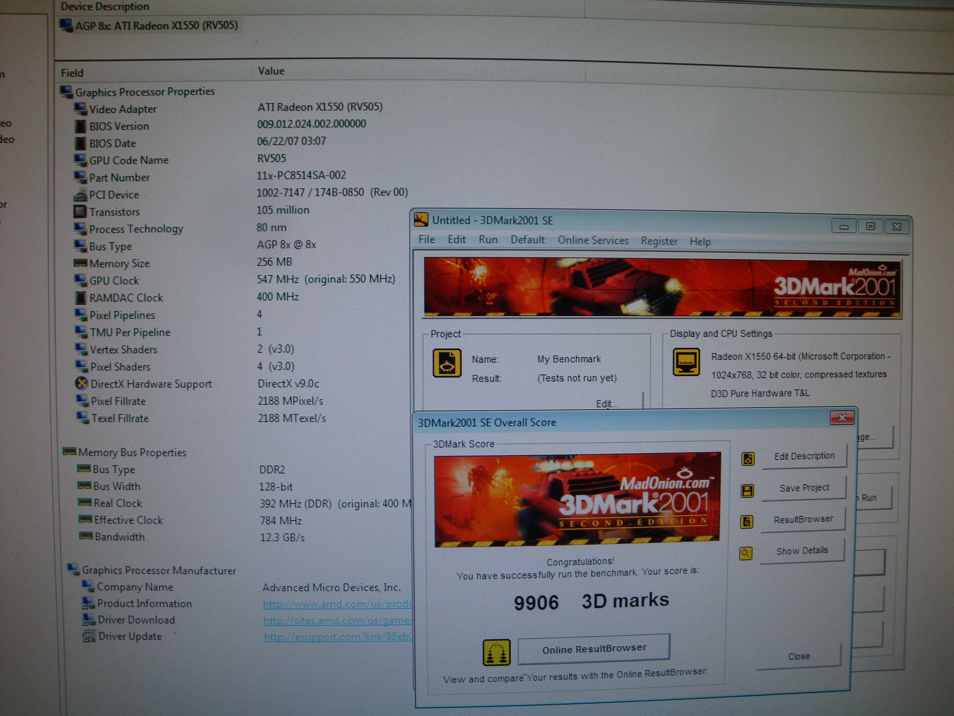This screenshot has width=954, height=716.
Task: Click the MadOnion 3DMark2001 banner in score dialog
Action: 577,499
